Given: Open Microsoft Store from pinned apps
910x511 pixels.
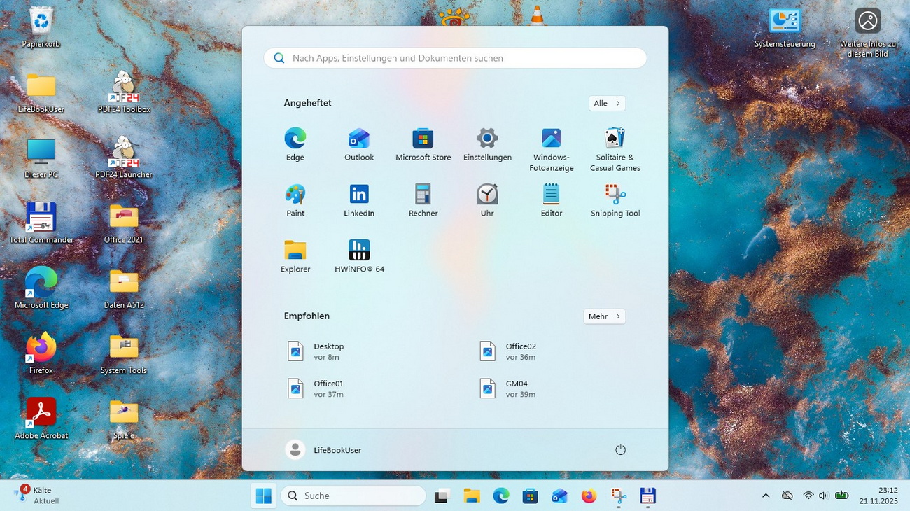Looking at the screenshot, I should point(423,140).
